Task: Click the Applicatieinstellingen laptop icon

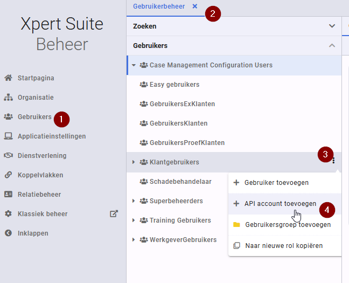Action: pos(9,136)
